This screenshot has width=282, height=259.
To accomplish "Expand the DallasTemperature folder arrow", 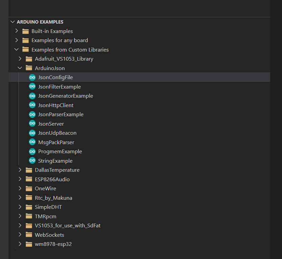I will (20, 170).
